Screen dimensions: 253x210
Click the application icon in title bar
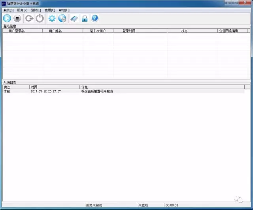point(4,3)
